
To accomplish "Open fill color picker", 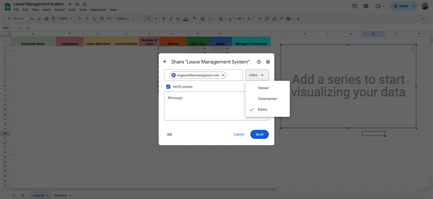I will point(195,18).
